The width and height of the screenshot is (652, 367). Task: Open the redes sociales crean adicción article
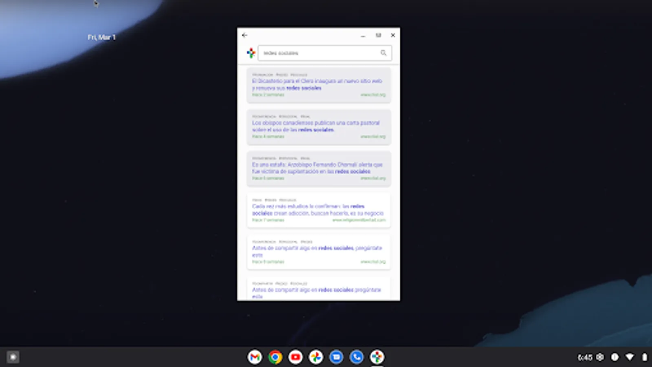[318, 210]
